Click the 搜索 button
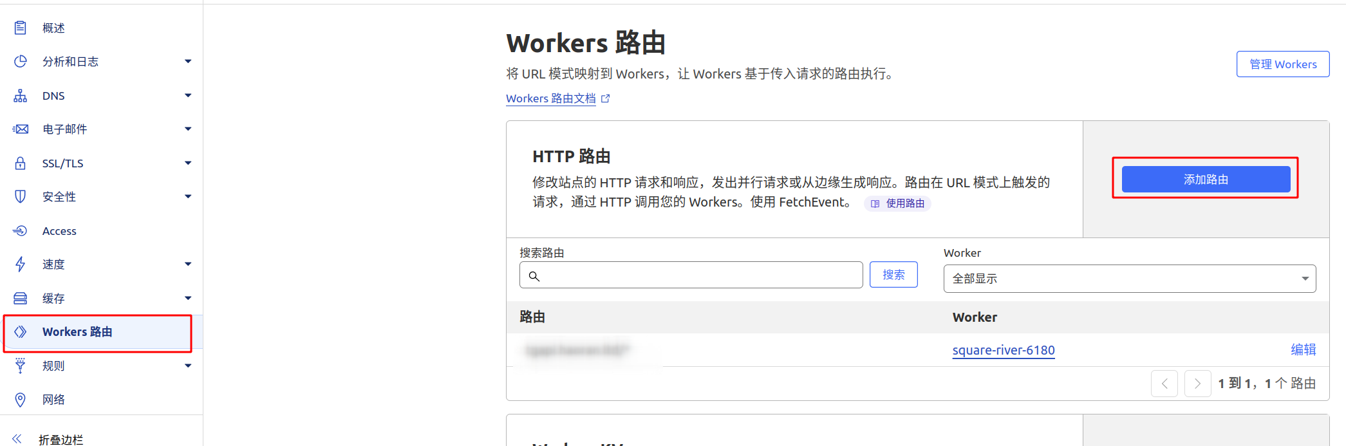This screenshot has height=446, width=1346. pos(893,275)
